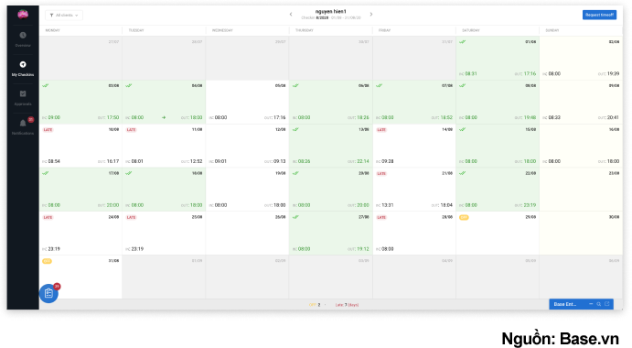
Task: Click the yellow OFF badge on 31/08
Action: (48, 261)
